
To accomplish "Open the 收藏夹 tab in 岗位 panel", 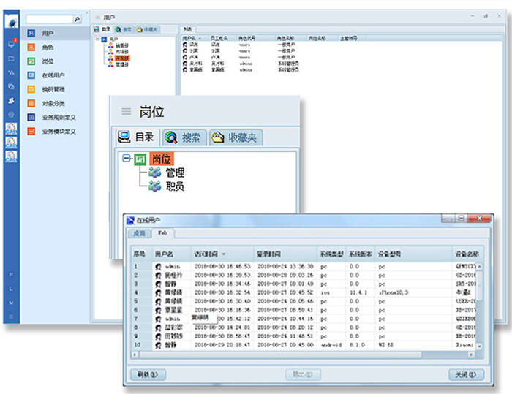I will [236, 137].
